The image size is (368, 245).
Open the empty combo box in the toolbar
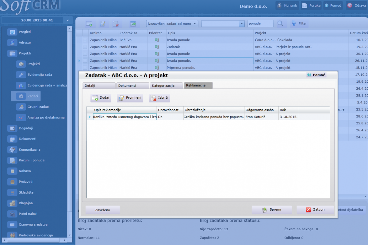point(223,24)
